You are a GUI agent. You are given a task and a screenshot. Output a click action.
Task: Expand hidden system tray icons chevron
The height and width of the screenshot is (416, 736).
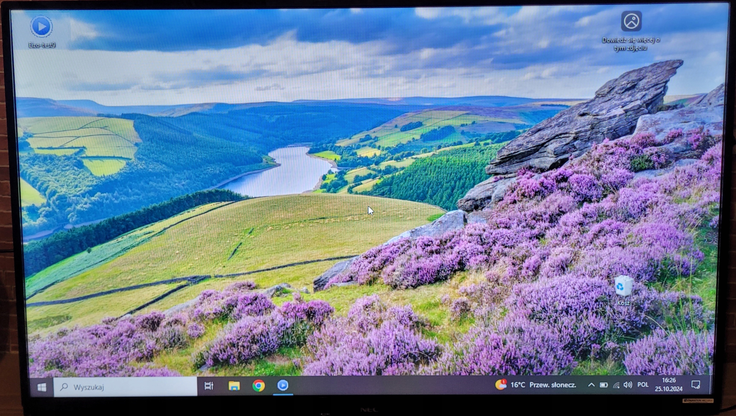pos(591,385)
